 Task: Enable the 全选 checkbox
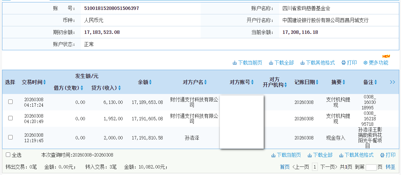8,155
